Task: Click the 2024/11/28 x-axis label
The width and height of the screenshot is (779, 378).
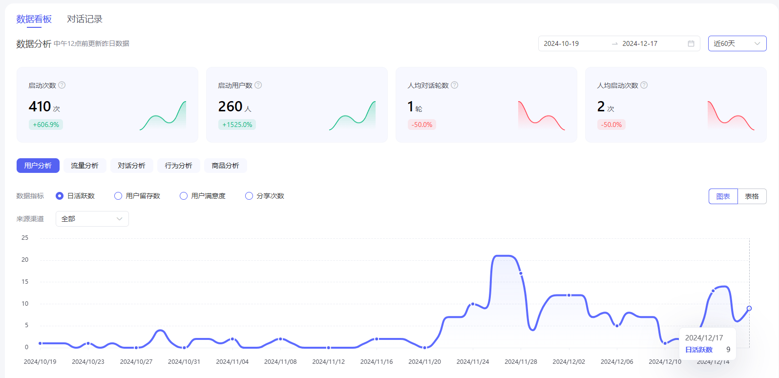Action: tap(521, 362)
